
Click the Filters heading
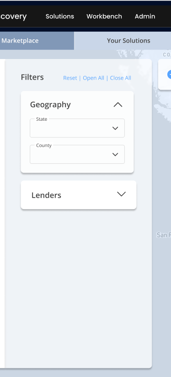(x=32, y=77)
